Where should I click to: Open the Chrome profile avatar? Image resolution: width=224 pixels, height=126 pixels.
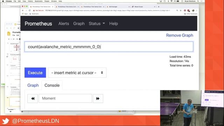pos(193,10)
